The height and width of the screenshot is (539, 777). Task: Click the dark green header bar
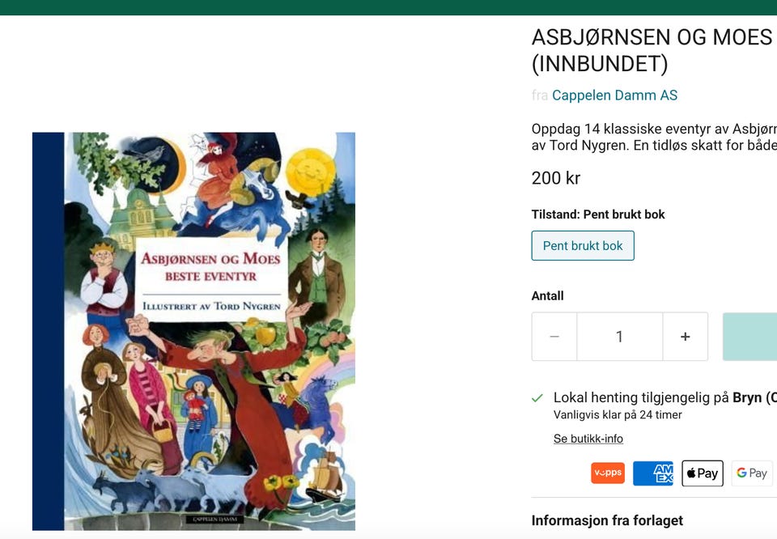(x=388, y=7)
